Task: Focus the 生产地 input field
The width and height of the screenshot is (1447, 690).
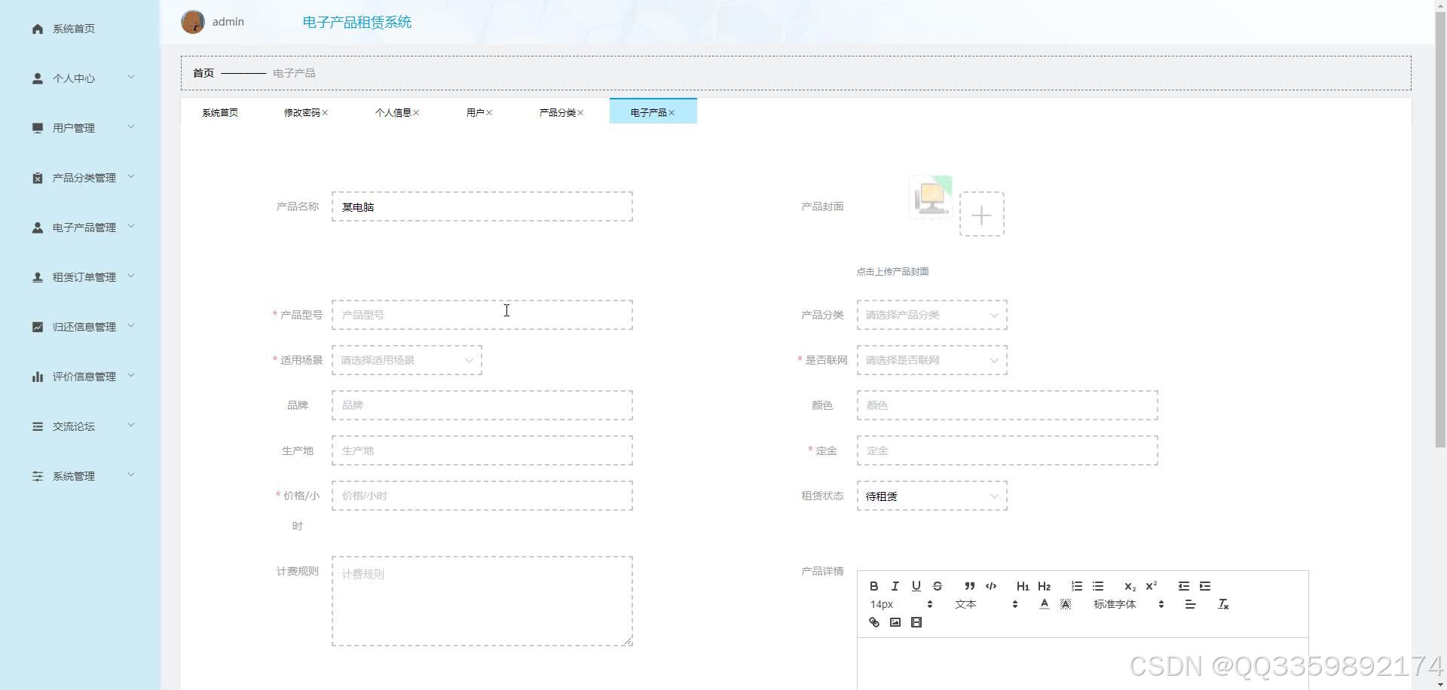Action: tap(482, 450)
